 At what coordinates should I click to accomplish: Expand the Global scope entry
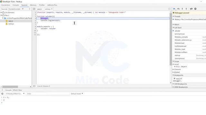pos(173,72)
